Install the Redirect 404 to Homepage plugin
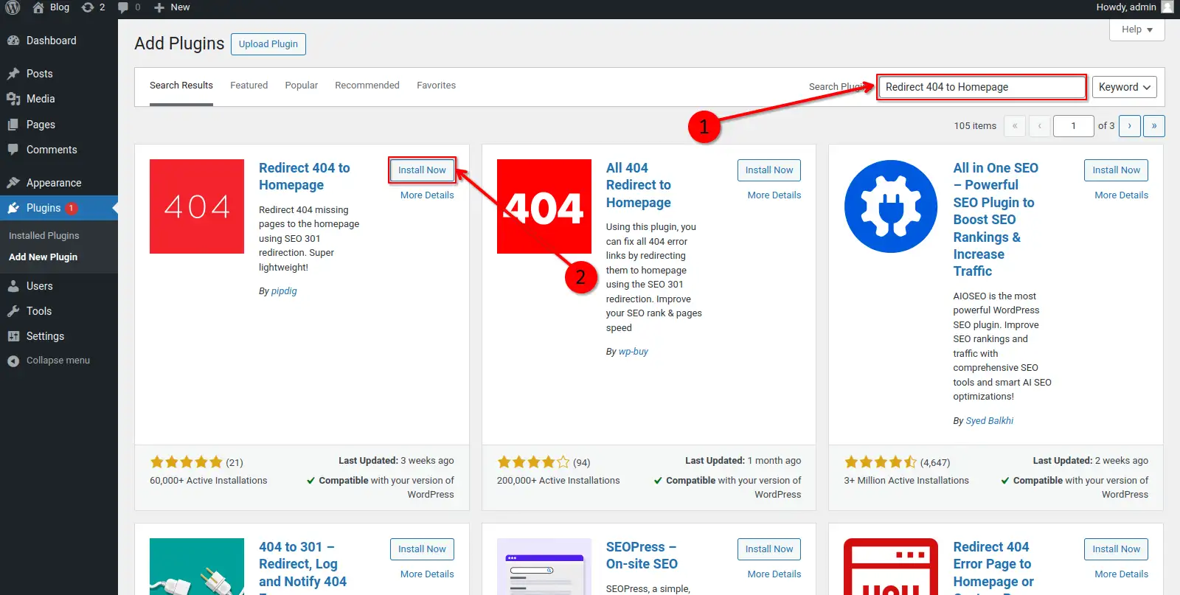Image resolution: width=1180 pixels, height=595 pixels. pyautogui.click(x=422, y=170)
